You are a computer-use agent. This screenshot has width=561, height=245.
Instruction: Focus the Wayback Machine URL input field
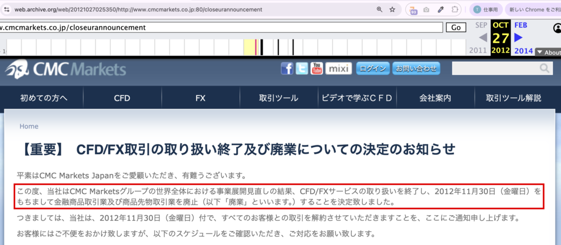[221, 27]
